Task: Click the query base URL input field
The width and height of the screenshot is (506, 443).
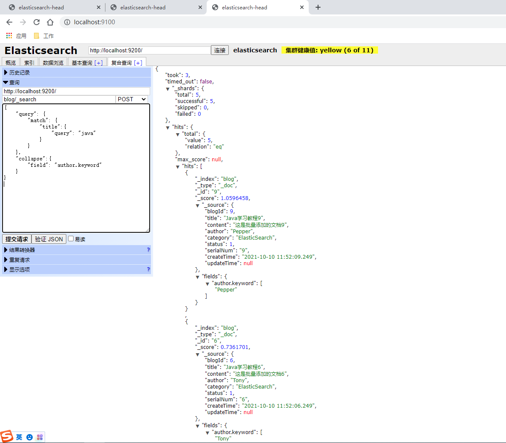Action: [76, 91]
